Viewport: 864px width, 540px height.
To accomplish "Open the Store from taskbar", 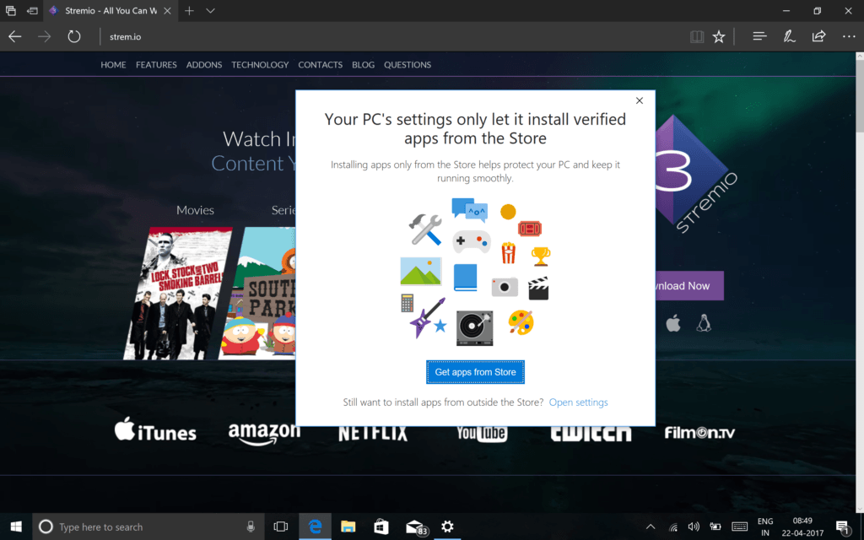I will pyautogui.click(x=381, y=526).
